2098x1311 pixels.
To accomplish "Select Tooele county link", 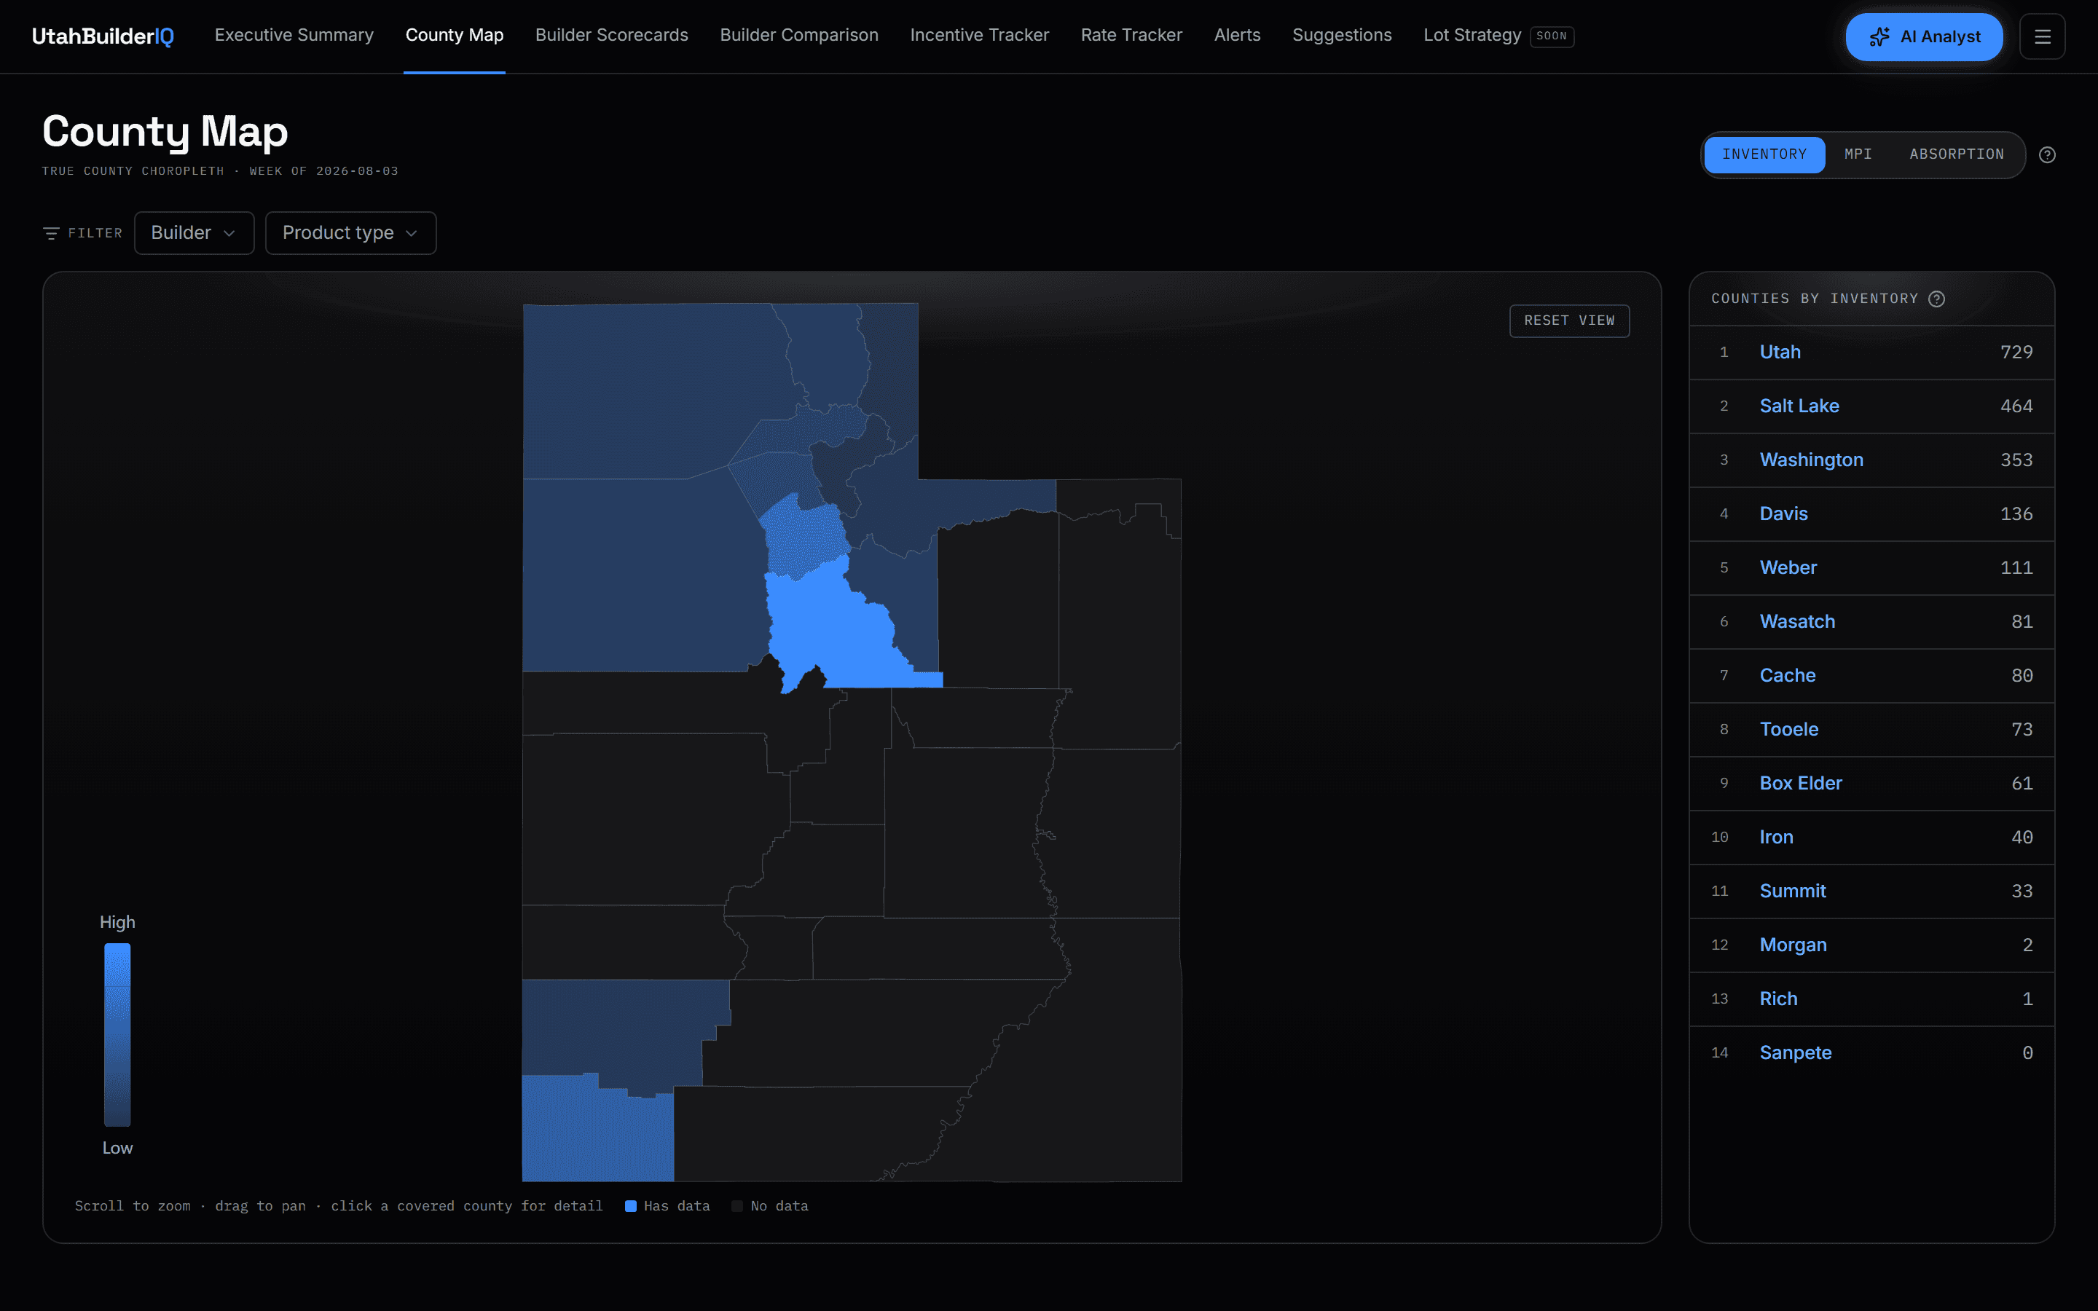I will 1788,729.
